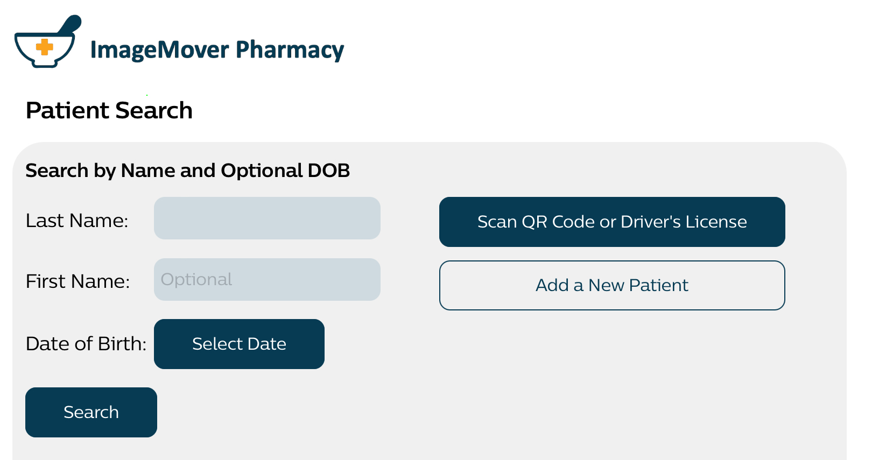Screen dimensions: 872x460
Task: Click the Patient Search page heading
Action: coord(109,110)
